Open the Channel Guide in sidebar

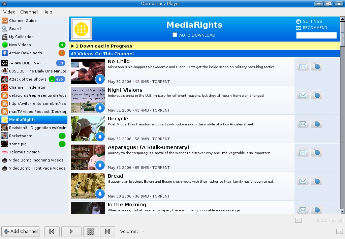23,21
